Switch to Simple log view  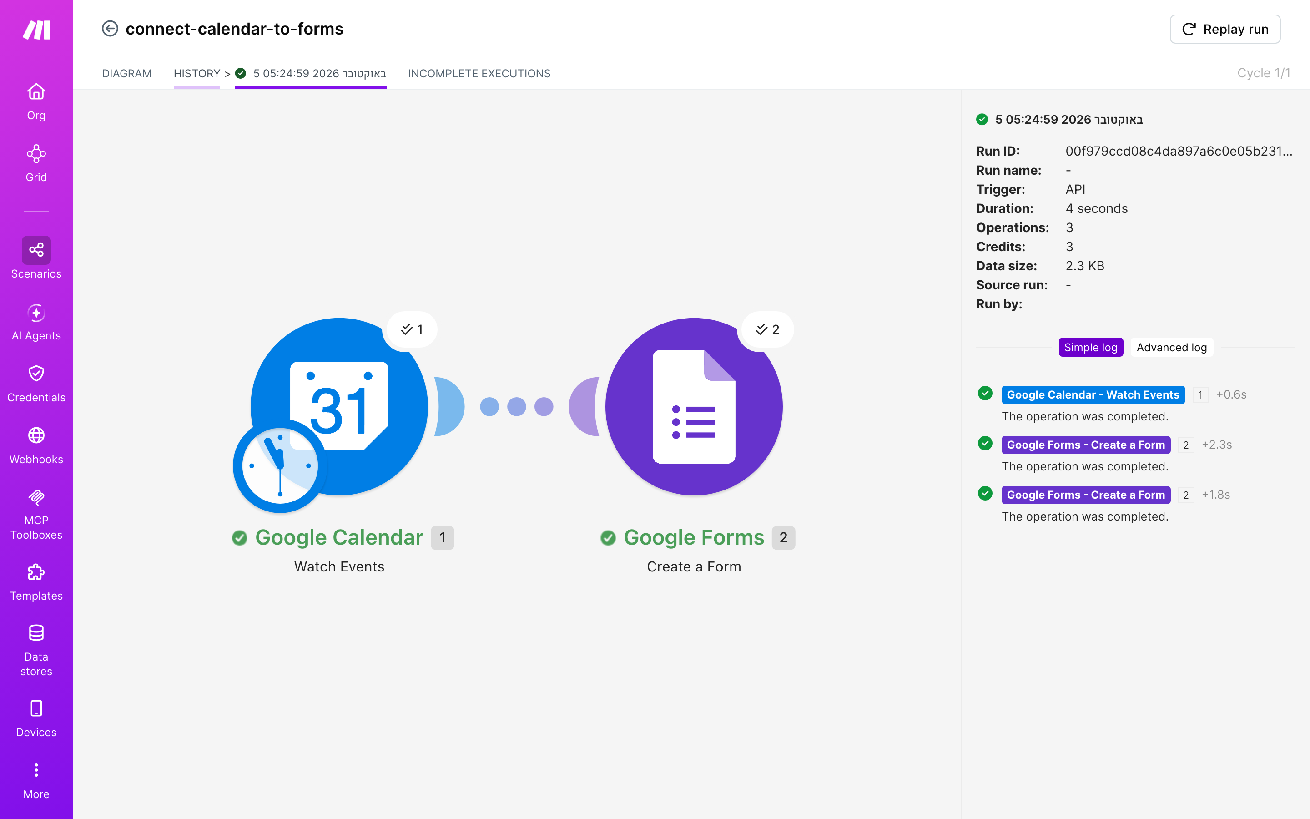(x=1091, y=347)
